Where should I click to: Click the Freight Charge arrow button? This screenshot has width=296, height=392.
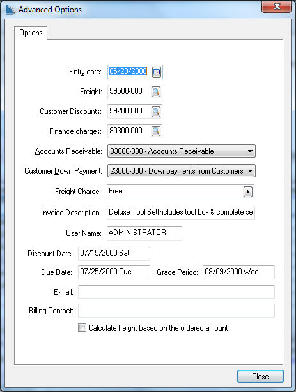[248, 192]
